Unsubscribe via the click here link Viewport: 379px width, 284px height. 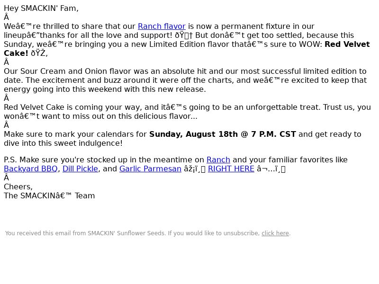point(275,233)
